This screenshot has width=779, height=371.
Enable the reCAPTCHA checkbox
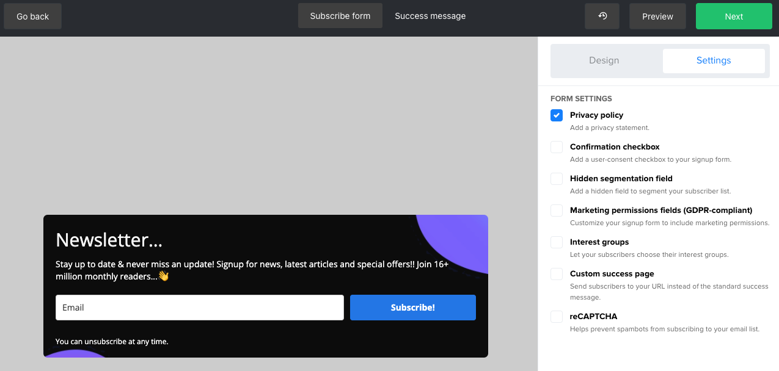point(557,317)
